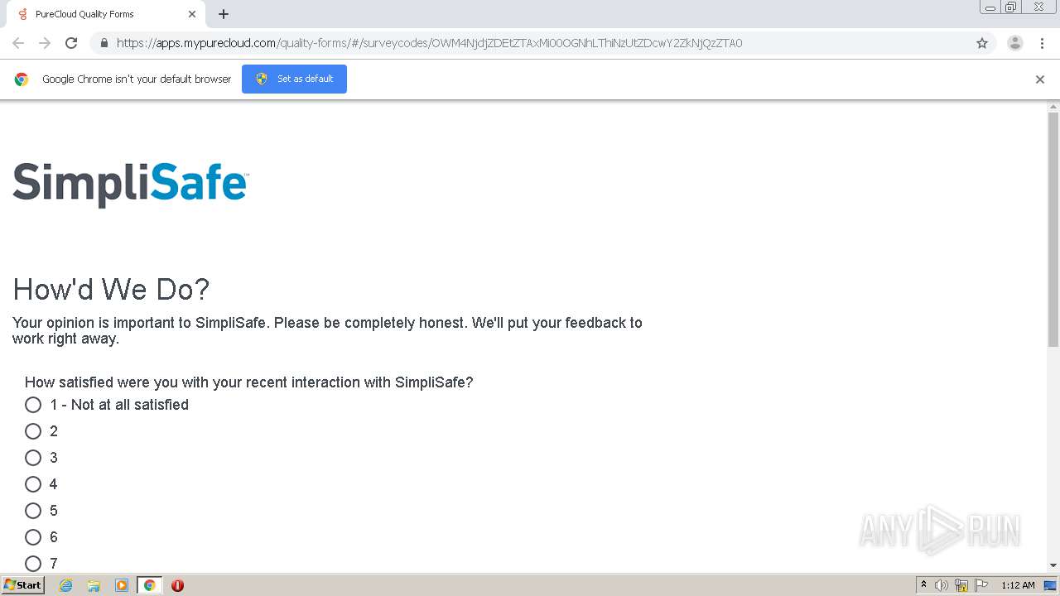Restore down the Chrome window
This screenshot has height=596, width=1060.
(x=1011, y=7)
